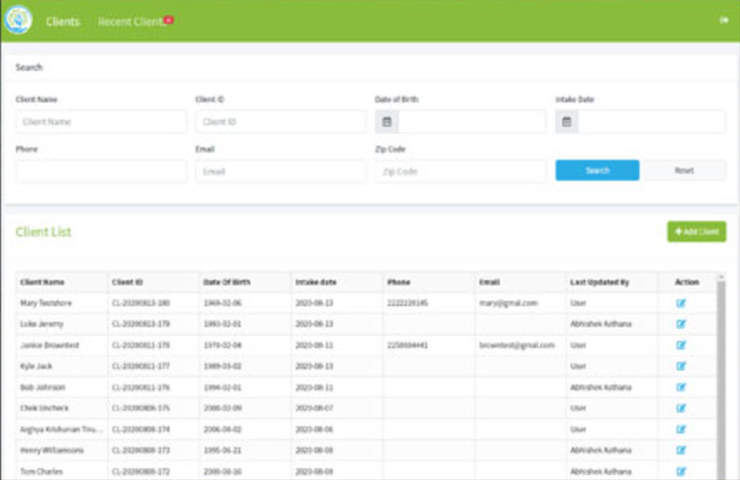Click the Reset button
The height and width of the screenshot is (480, 740).
[x=684, y=170]
